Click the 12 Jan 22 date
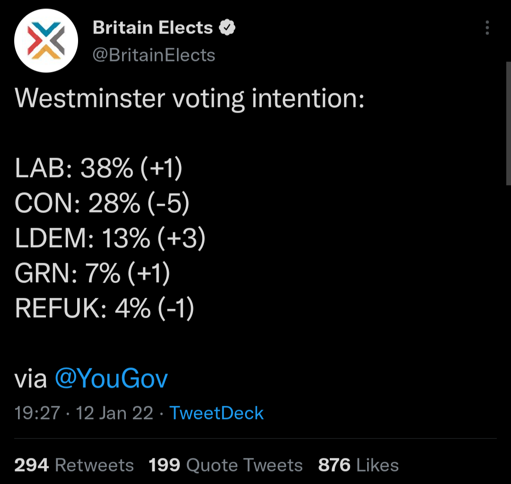The width and height of the screenshot is (511, 484). (115, 413)
